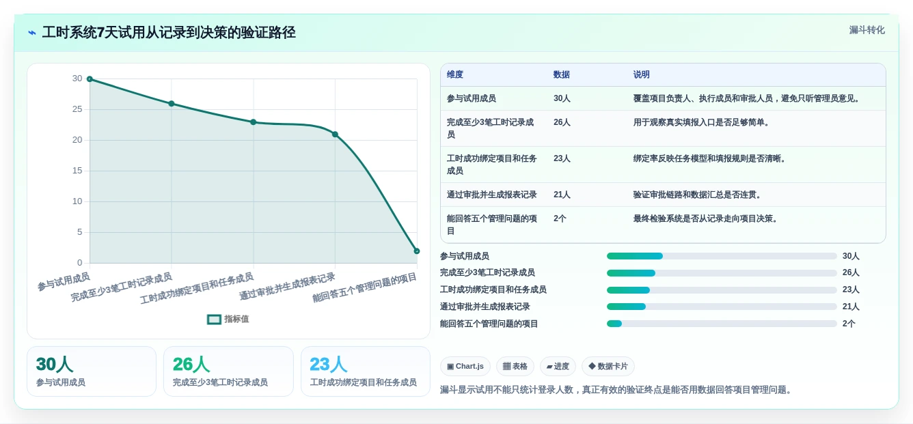The width and height of the screenshot is (913, 424).
Task: Click the 数据卡片 tag chip
Action: click(608, 367)
